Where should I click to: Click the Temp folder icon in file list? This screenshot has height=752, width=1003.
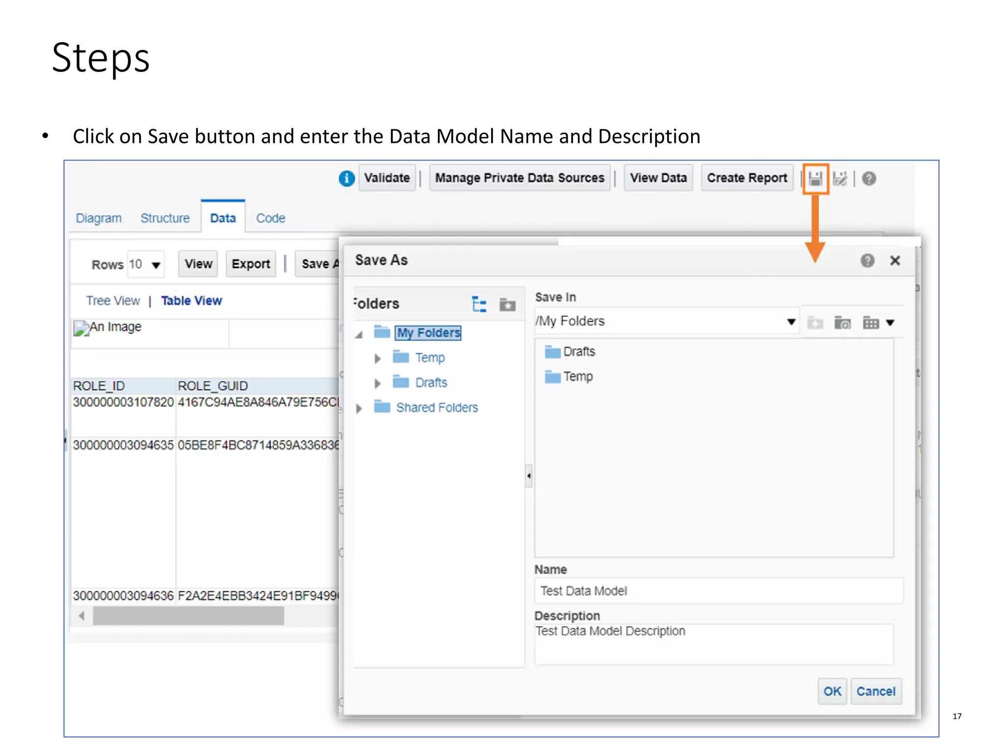[552, 377]
